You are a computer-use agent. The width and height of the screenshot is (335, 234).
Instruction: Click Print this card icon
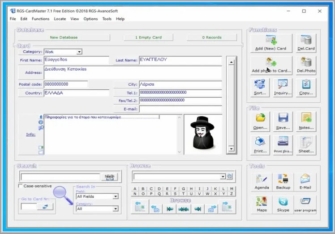tap(283, 145)
